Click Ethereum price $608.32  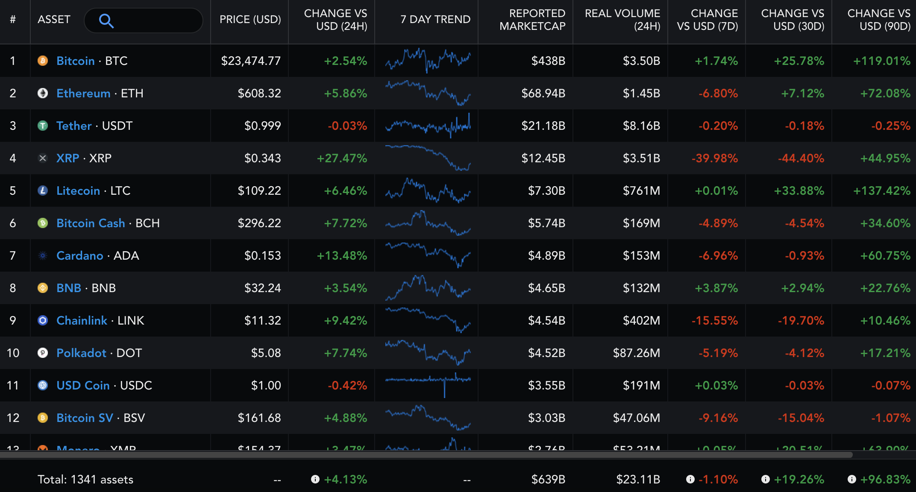[x=259, y=93]
